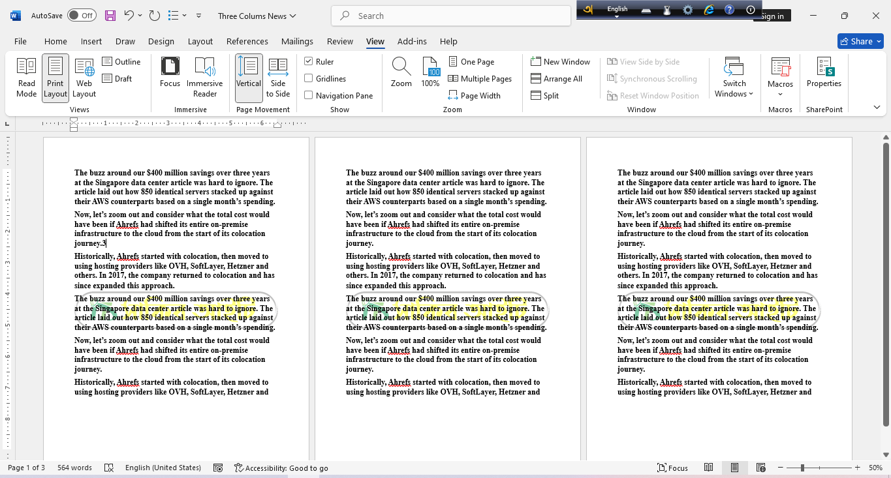The width and height of the screenshot is (891, 478).
Task: Click the word count in the status bar
Action: [x=74, y=467]
